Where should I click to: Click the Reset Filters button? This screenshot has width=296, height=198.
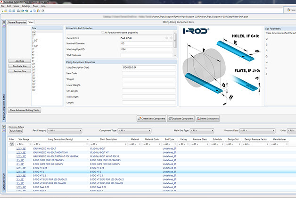[16, 130]
